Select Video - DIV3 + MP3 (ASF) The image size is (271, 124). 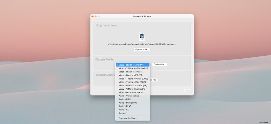(x=132, y=92)
